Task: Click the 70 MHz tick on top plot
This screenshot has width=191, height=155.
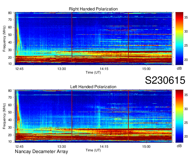Action: [x=10, y=20]
